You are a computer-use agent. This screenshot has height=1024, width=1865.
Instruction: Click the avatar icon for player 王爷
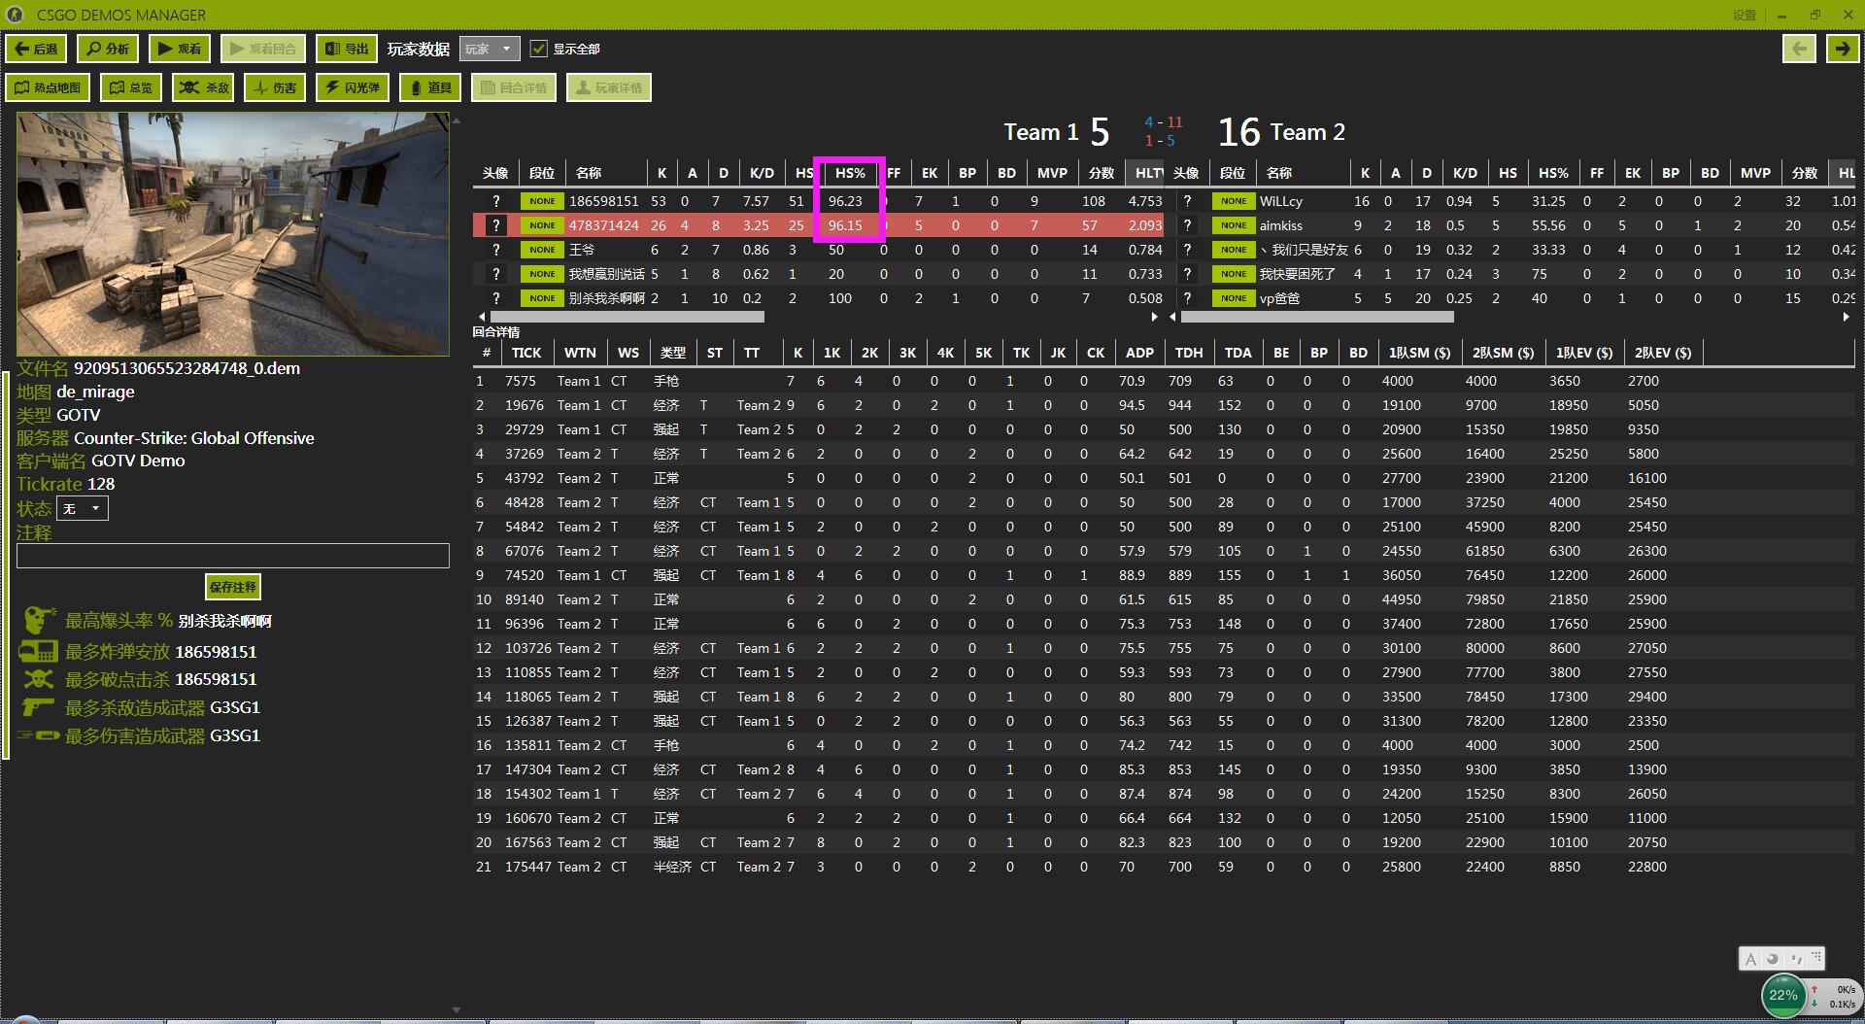point(496,250)
